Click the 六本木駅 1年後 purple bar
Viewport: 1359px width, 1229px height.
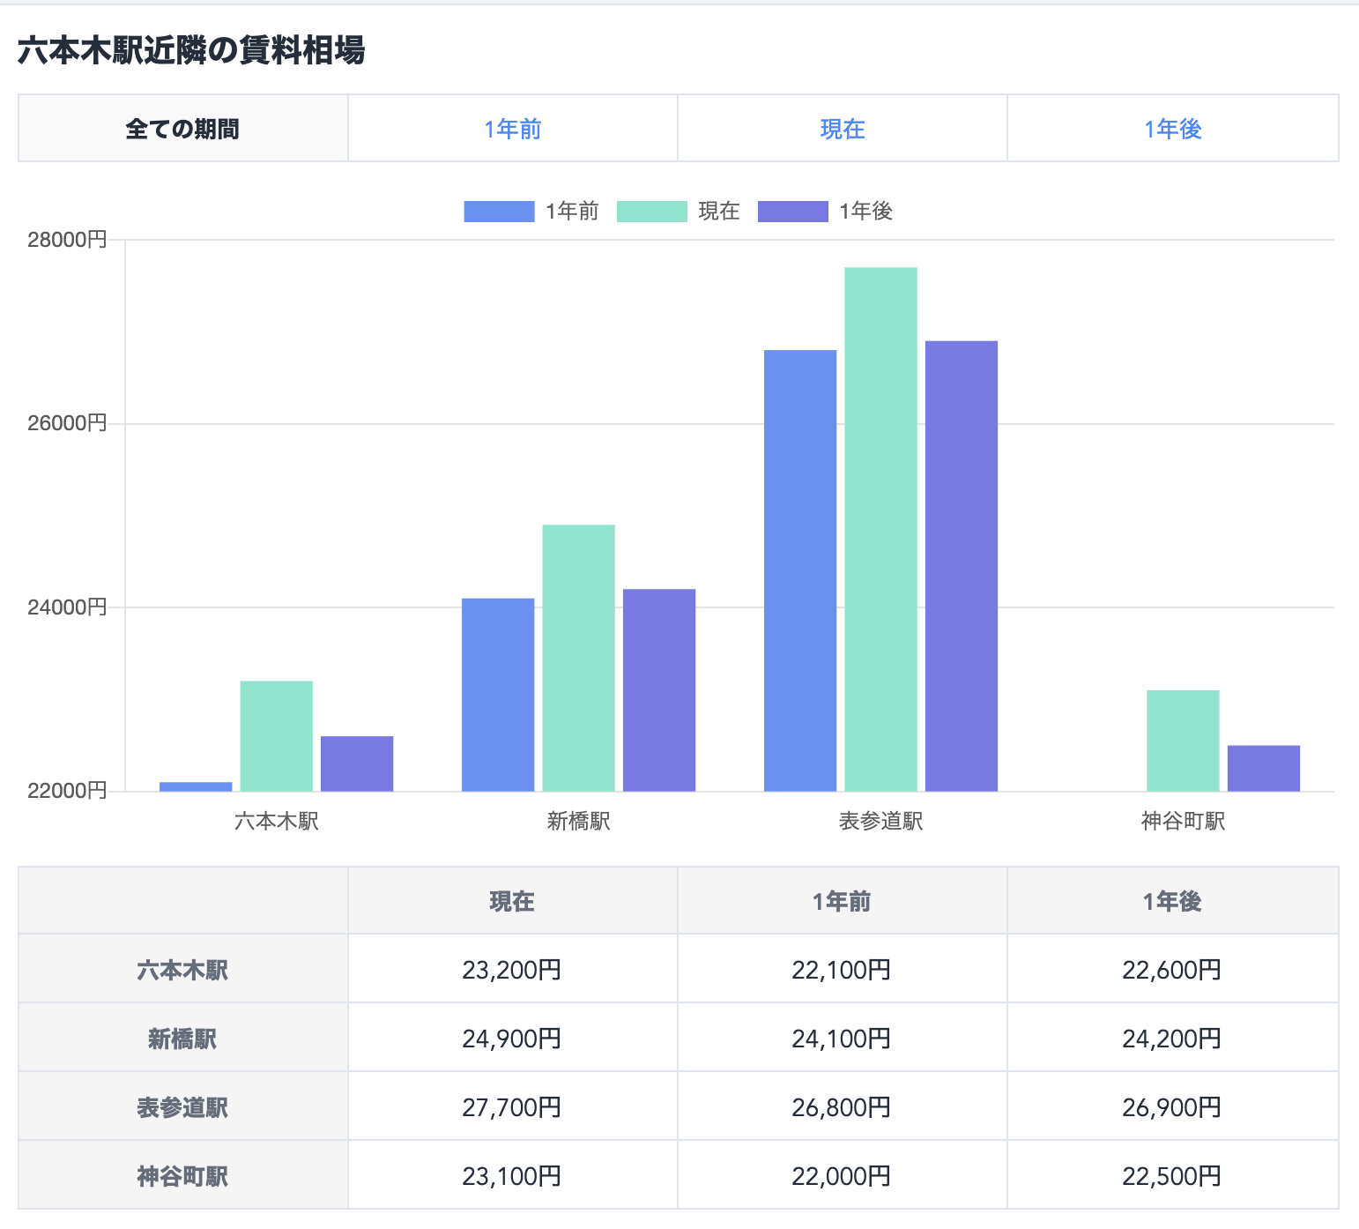pyautogui.click(x=357, y=763)
